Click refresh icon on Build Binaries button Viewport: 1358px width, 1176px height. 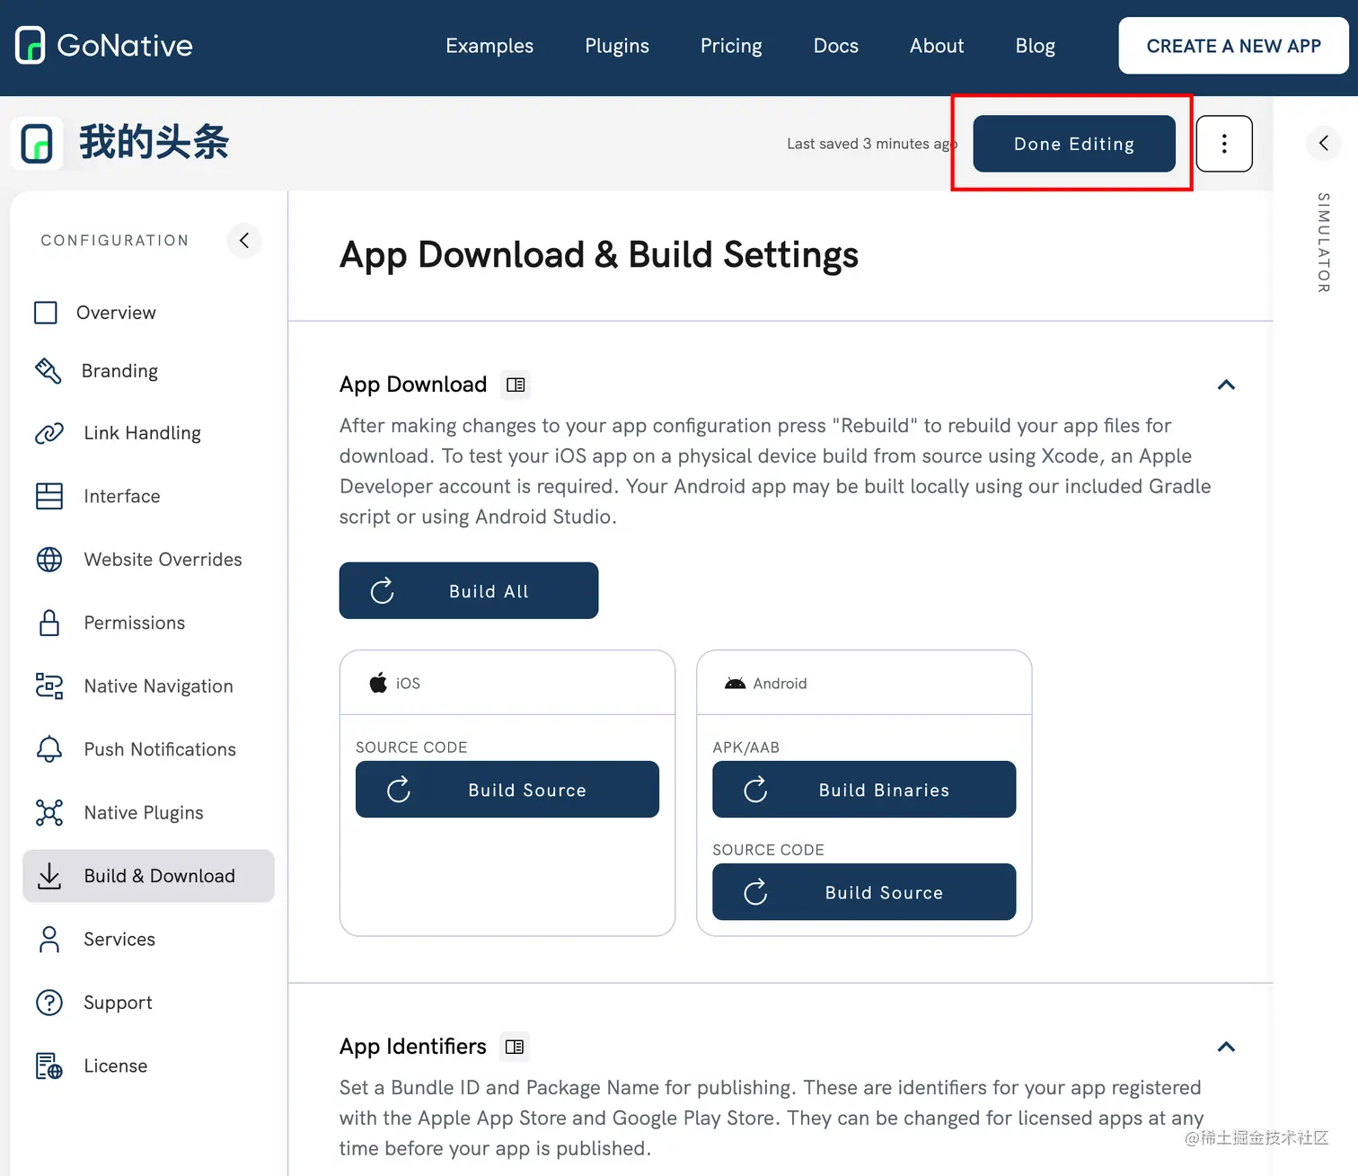[756, 790]
